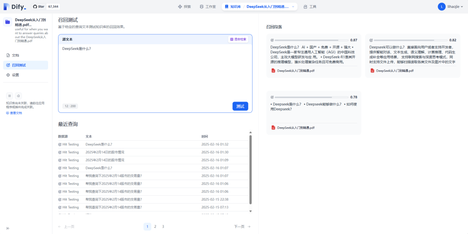Open the 探索 menu item
This screenshot has width=468, height=234.
[184, 7]
